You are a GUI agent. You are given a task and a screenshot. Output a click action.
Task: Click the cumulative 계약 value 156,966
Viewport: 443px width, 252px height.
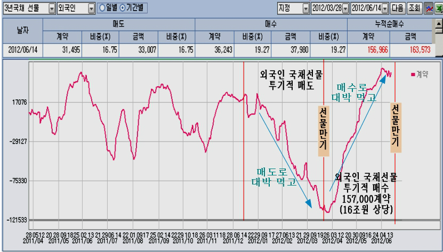pyautogui.click(x=378, y=50)
